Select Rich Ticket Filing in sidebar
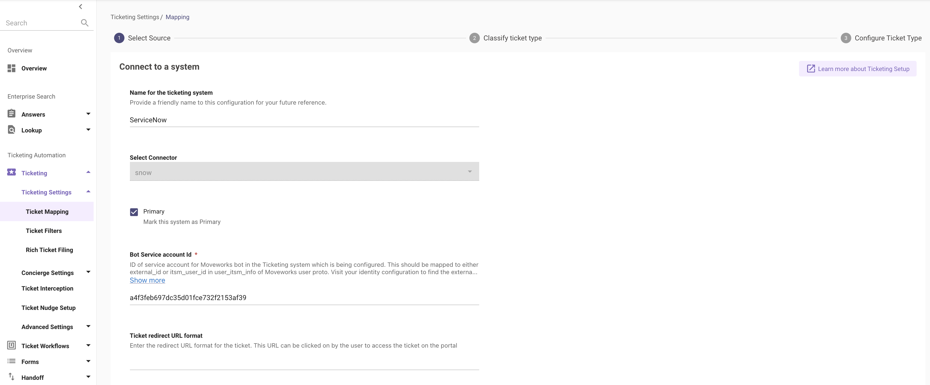930x385 pixels. pyautogui.click(x=49, y=250)
